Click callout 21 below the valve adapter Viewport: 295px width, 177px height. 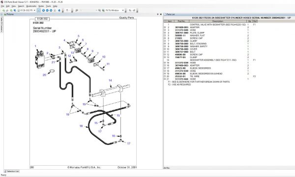tap(53, 62)
